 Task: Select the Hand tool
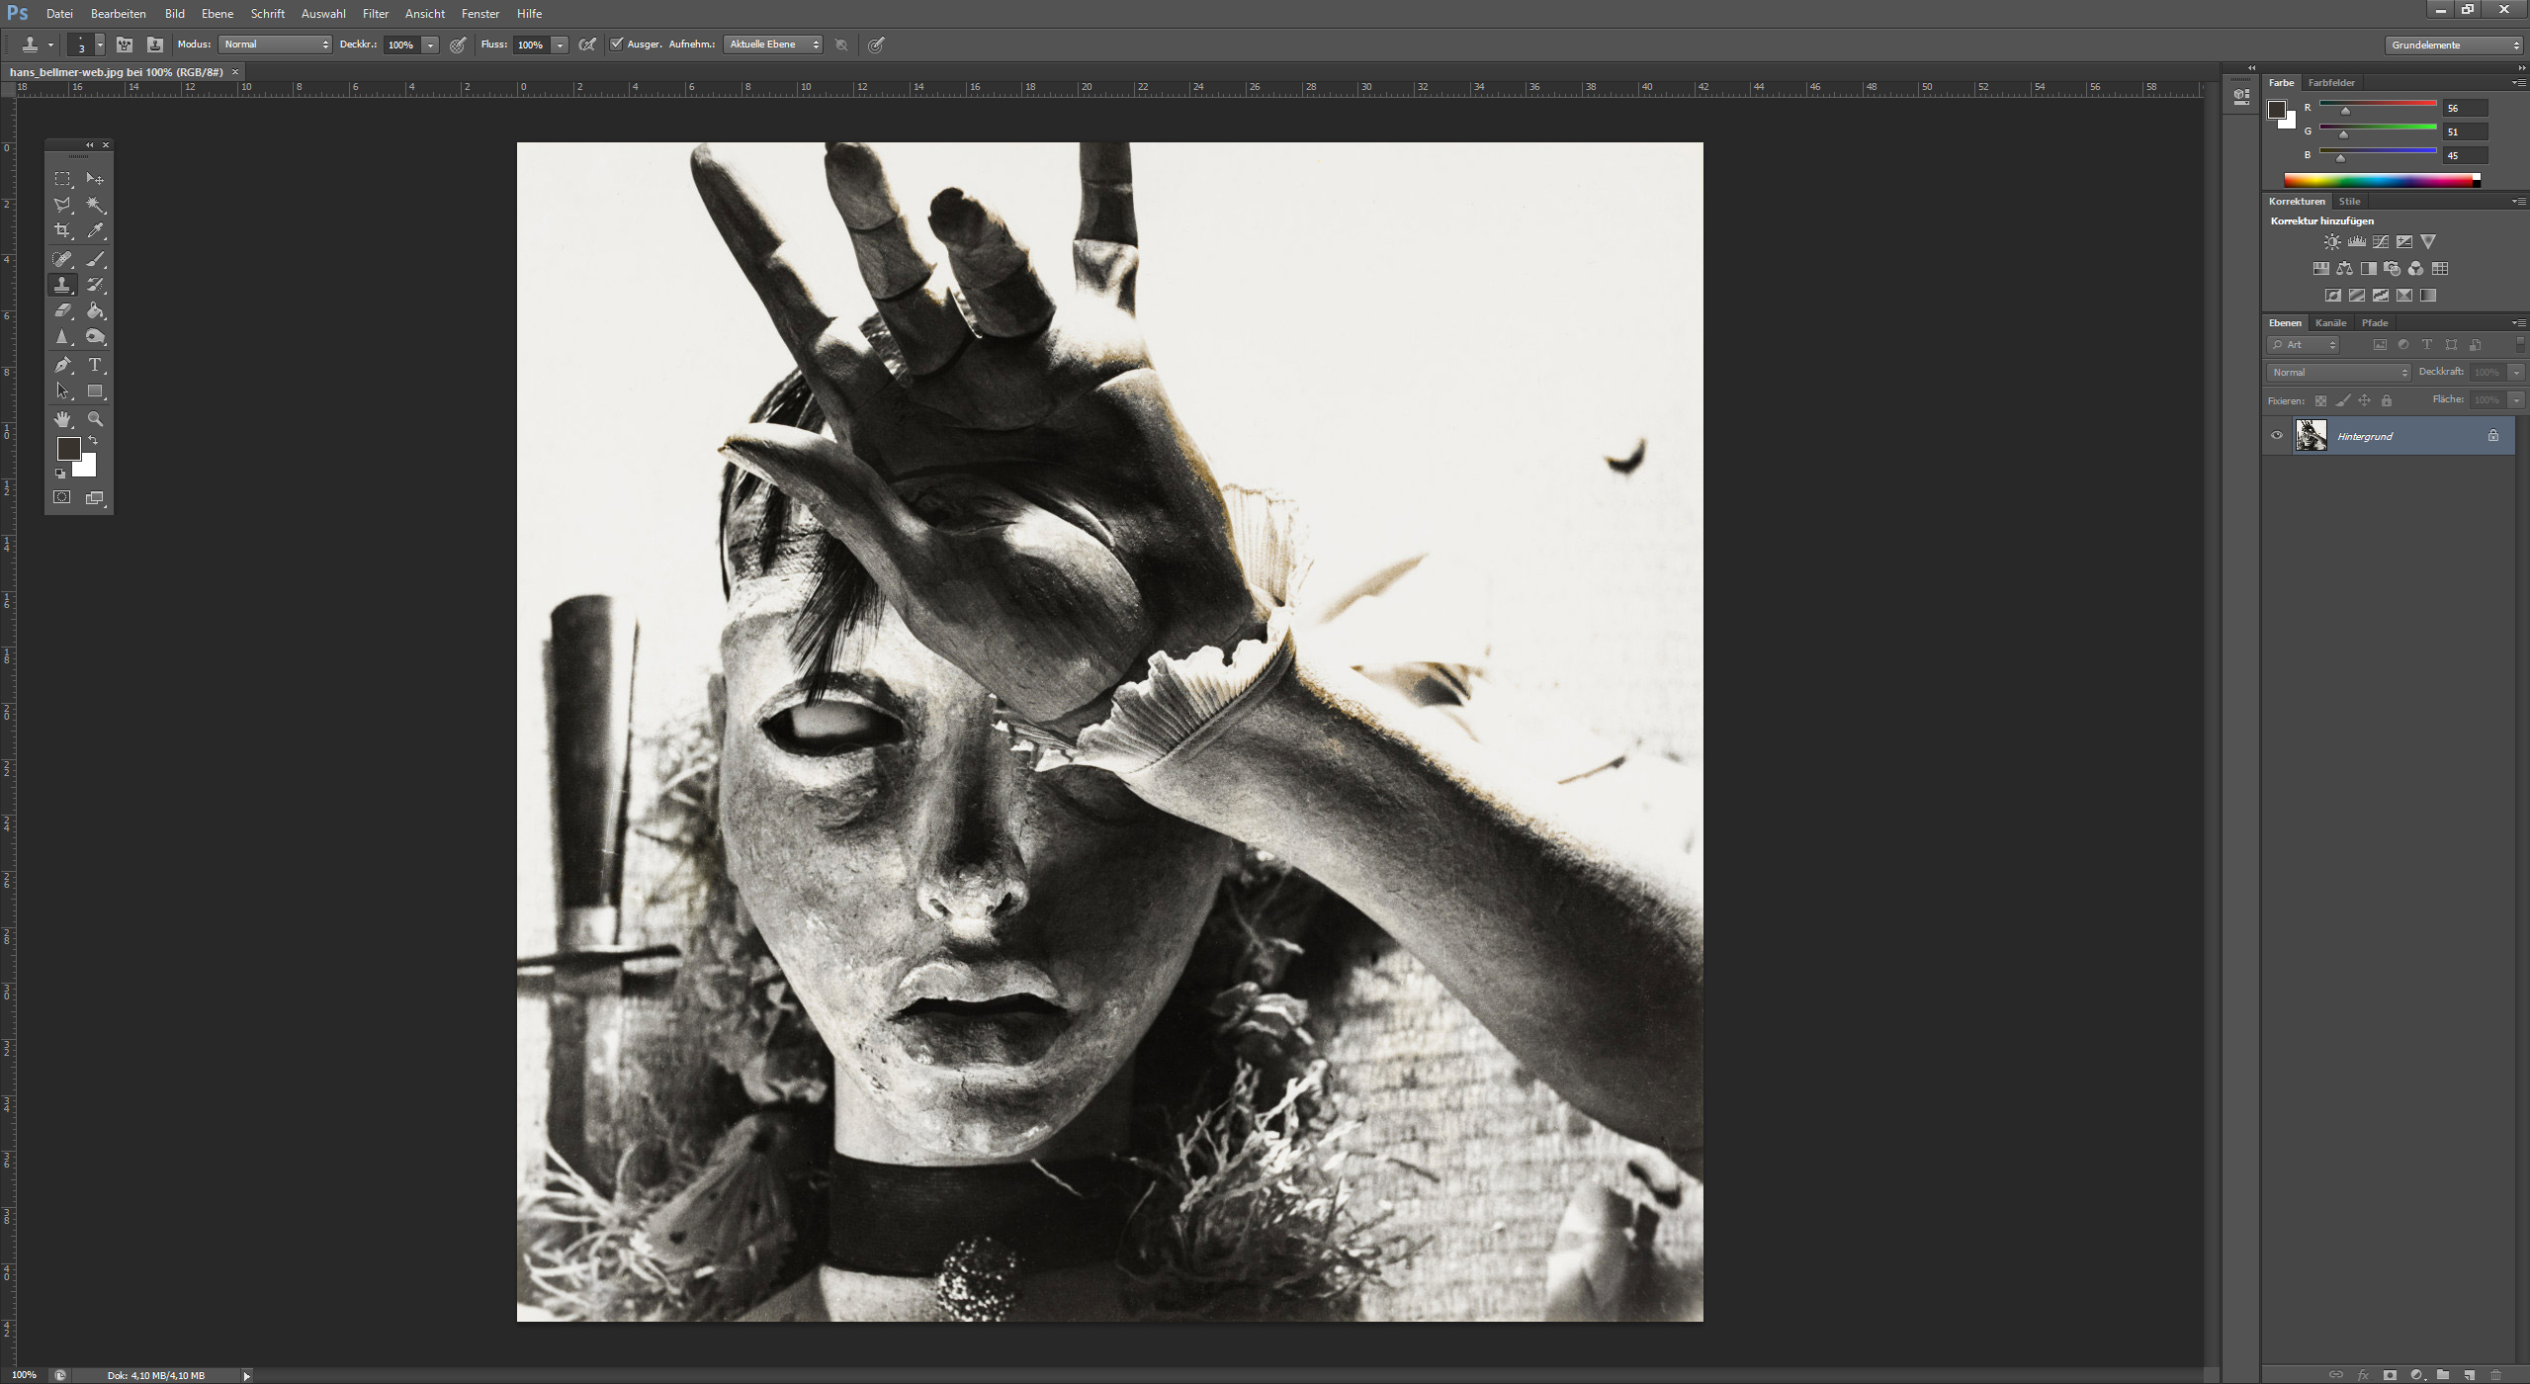tap(62, 419)
